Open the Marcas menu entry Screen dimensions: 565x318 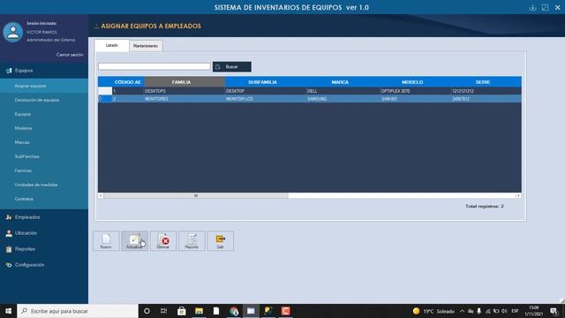pyautogui.click(x=44, y=142)
